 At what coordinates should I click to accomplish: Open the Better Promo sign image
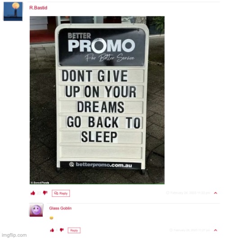[97, 100]
